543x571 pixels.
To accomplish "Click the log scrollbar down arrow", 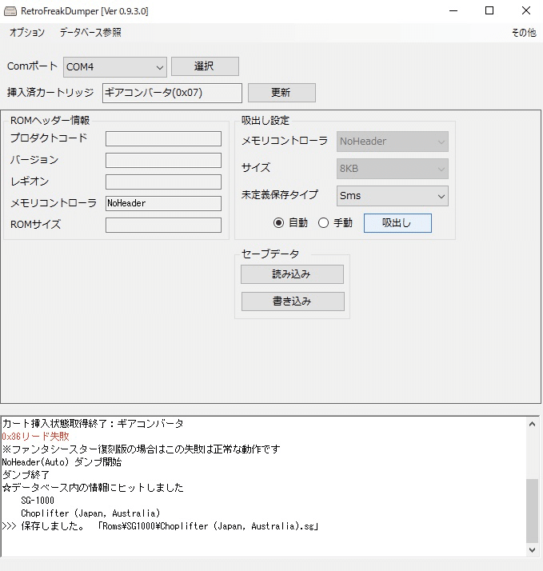I will [x=532, y=549].
